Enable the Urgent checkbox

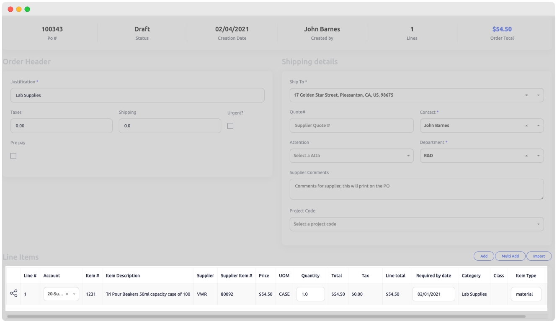point(230,126)
